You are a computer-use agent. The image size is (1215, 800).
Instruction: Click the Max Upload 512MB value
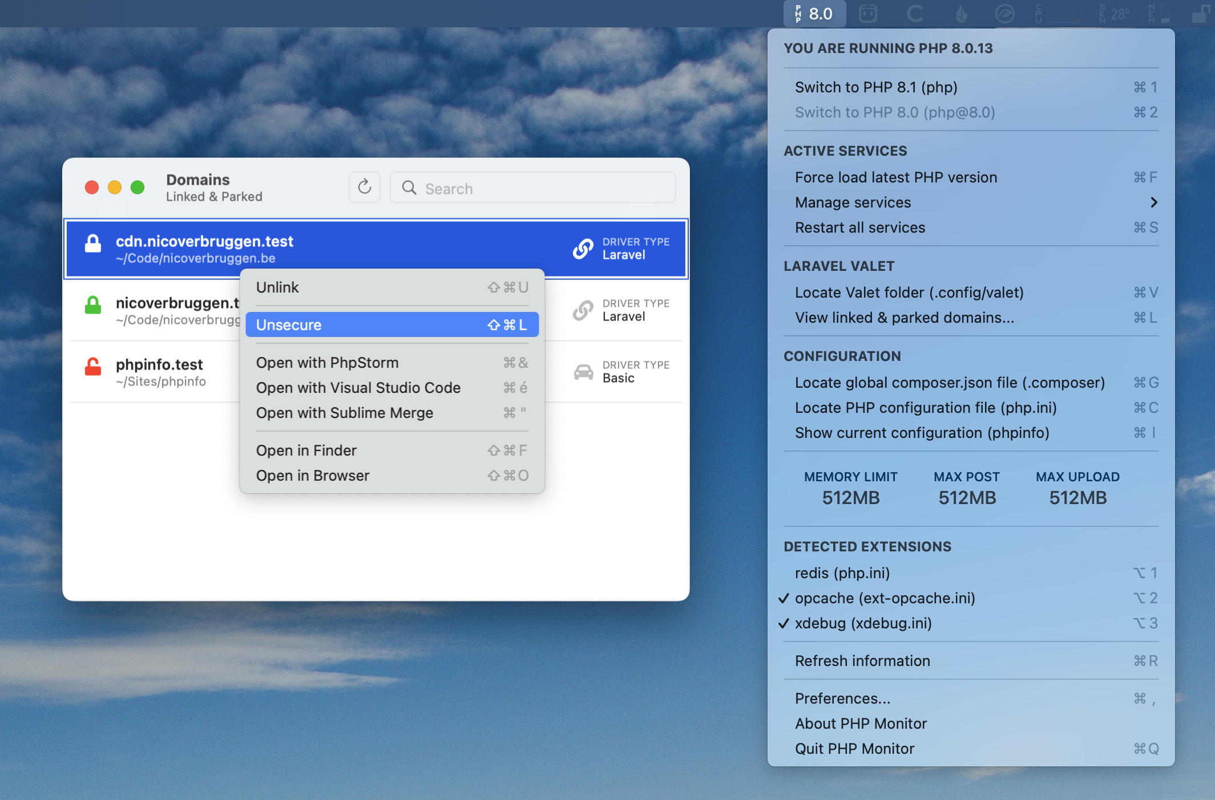[x=1078, y=498]
